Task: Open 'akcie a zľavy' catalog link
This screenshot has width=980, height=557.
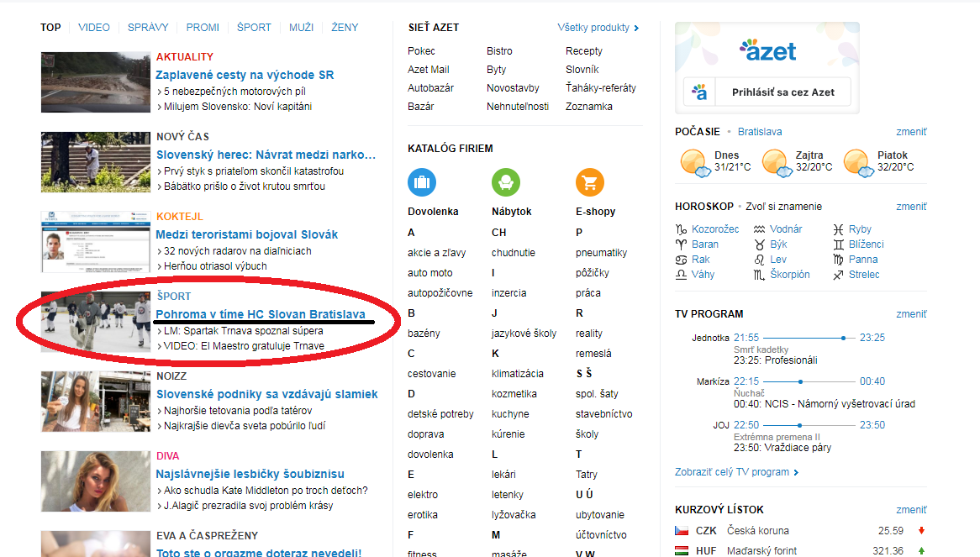Action: click(437, 253)
